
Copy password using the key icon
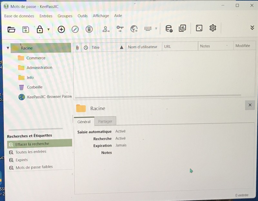point(120,29)
